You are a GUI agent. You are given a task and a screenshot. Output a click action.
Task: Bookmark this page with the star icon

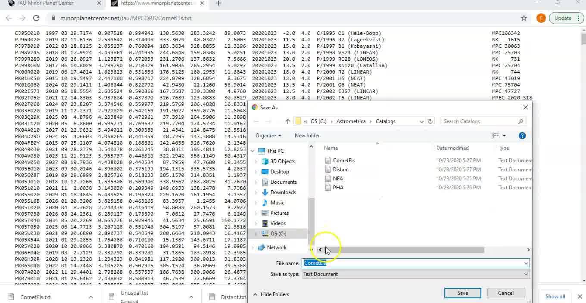[x=524, y=18]
